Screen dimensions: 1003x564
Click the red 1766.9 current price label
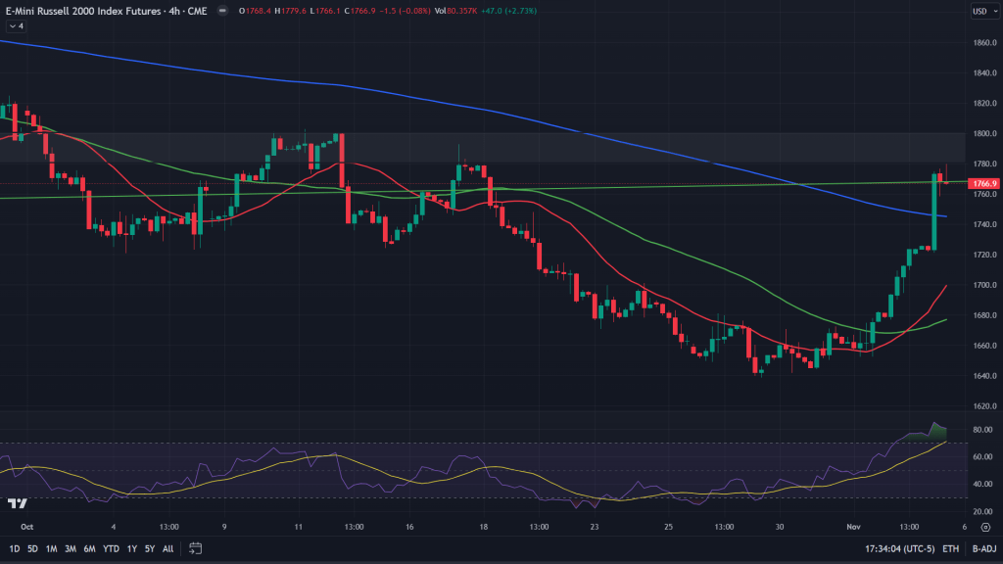pyautogui.click(x=980, y=183)
